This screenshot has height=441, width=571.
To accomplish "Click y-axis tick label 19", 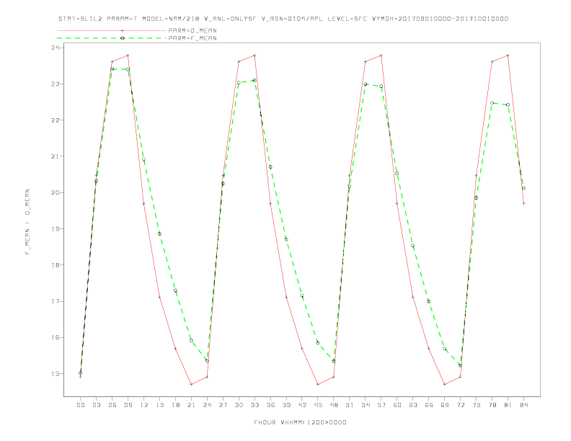I will tap(56, 229).
